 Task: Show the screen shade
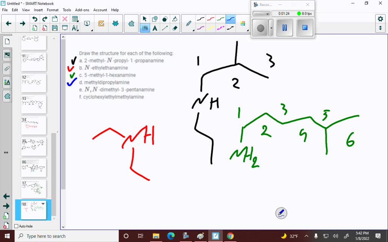[x=65, y=28]
